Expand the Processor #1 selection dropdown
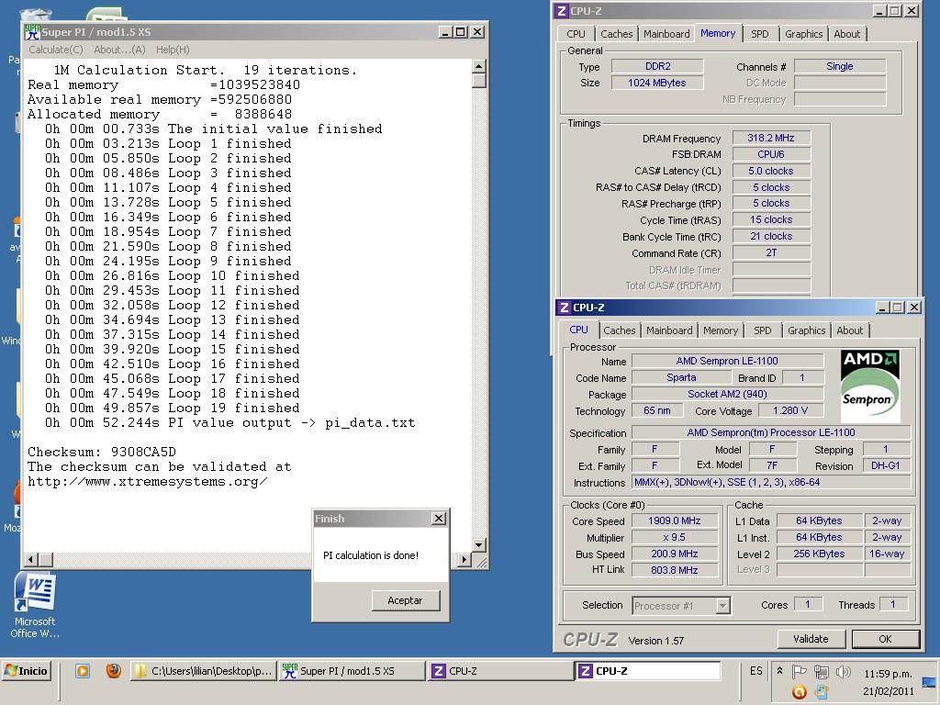 pyautogui.click(x=723, y=606)
